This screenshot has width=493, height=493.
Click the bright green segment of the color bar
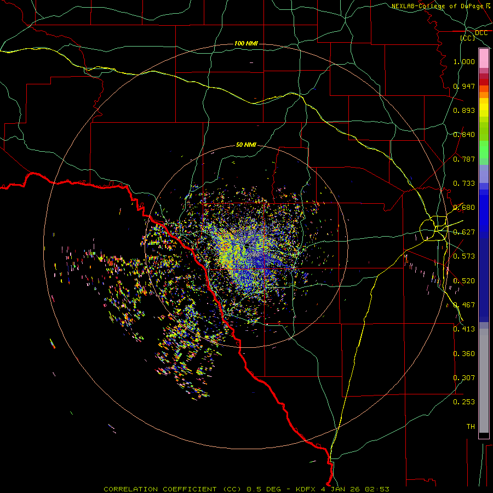[484, 150]
